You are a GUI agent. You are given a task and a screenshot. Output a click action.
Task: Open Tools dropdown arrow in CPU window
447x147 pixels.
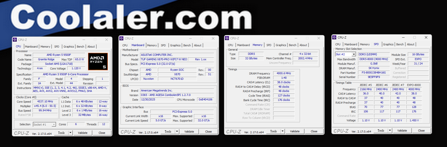coord(71,133)
